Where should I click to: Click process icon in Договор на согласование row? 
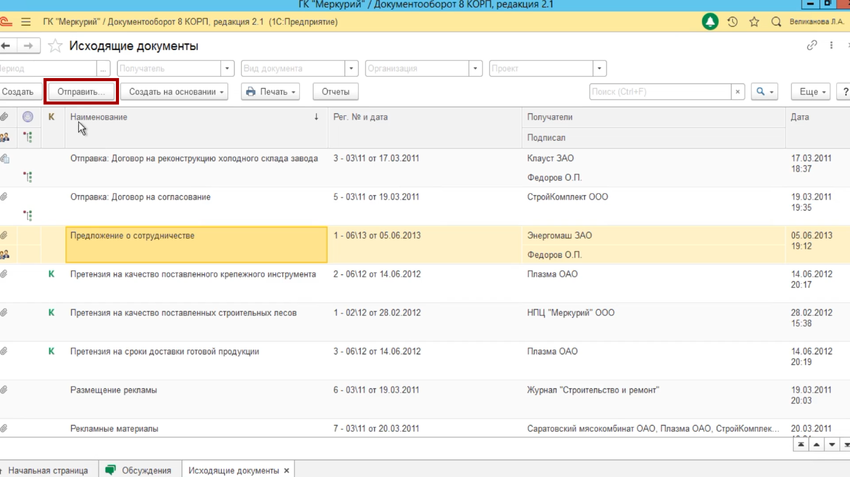pyautogui.click(x=27, y=216)
